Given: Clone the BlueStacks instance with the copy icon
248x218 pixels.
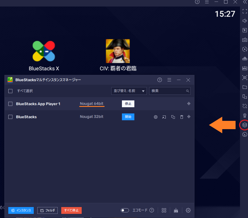Looking at the screenshot, I should [173, 117].
